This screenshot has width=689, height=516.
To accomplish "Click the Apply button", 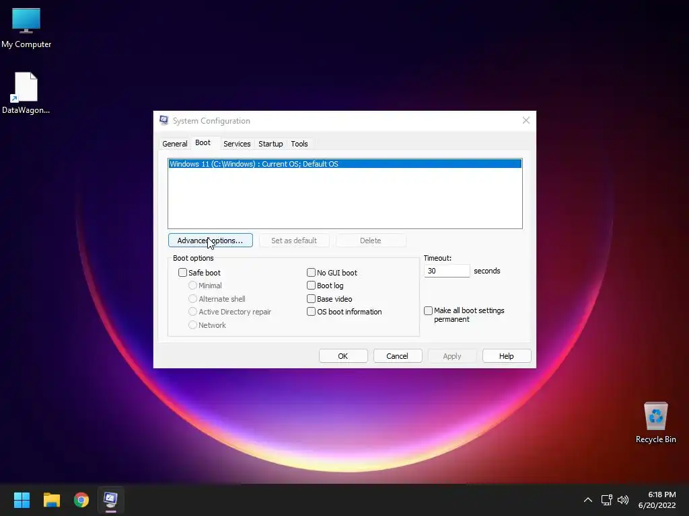I will click(x=452, y=356).
